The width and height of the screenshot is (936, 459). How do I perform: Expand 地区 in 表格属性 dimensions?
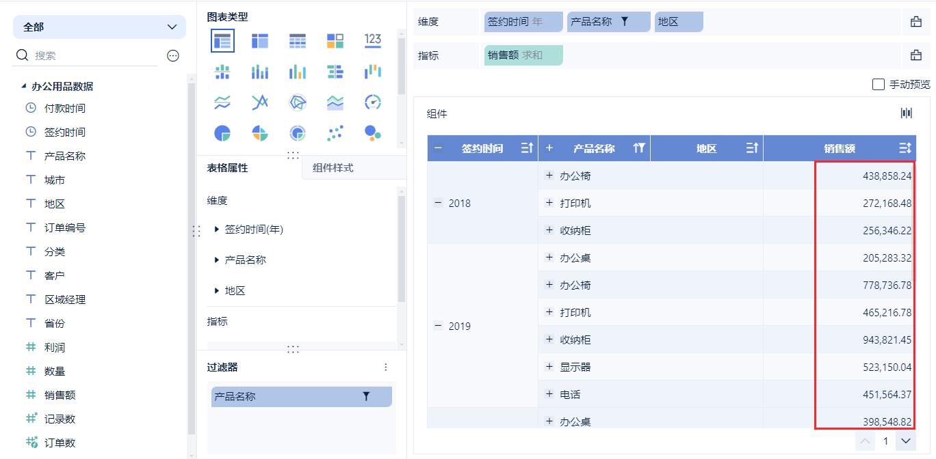(217, 290)
